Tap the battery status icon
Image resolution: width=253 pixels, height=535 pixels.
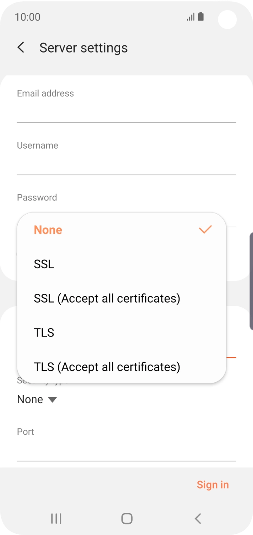pos(201,17)
